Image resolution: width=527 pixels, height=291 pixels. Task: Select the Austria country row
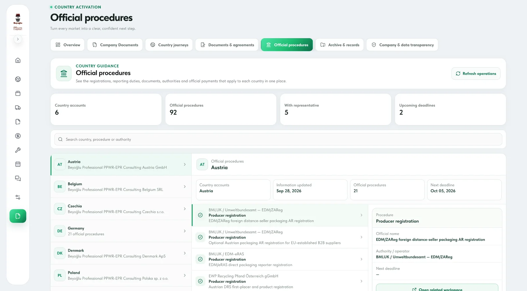pos(121,165)
